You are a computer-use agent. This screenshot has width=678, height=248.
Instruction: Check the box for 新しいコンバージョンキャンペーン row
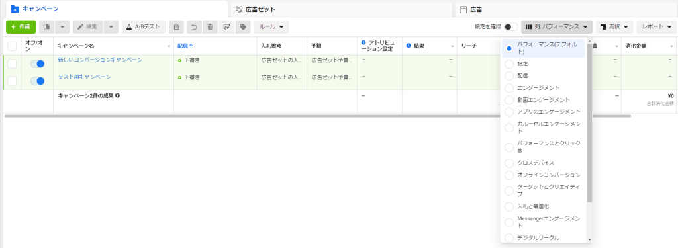click(x=12, y=64)
